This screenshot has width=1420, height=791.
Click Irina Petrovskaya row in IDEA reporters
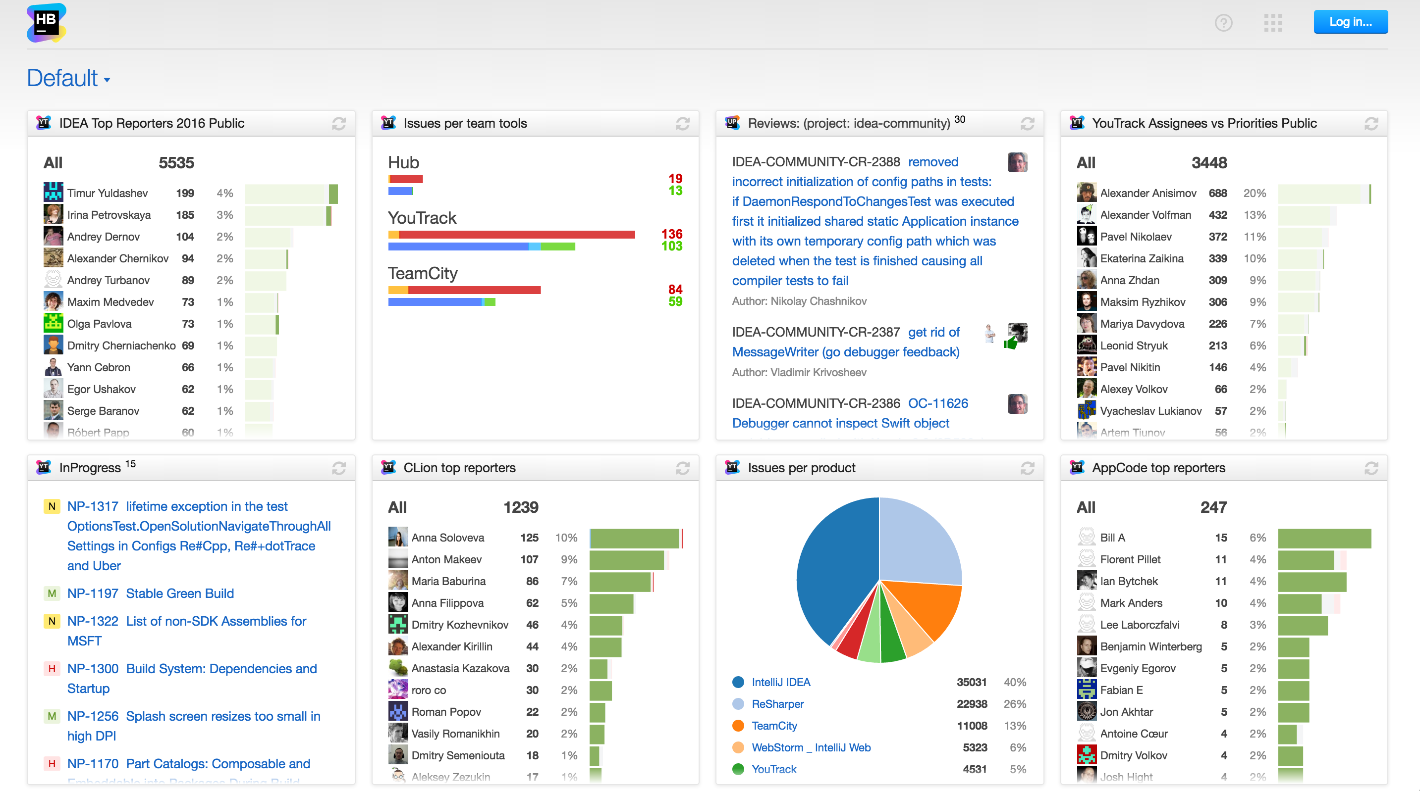pyautogui.click(x=191, y=215)
